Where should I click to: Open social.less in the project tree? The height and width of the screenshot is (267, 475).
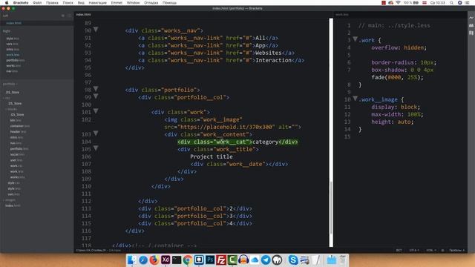point(17,154)
